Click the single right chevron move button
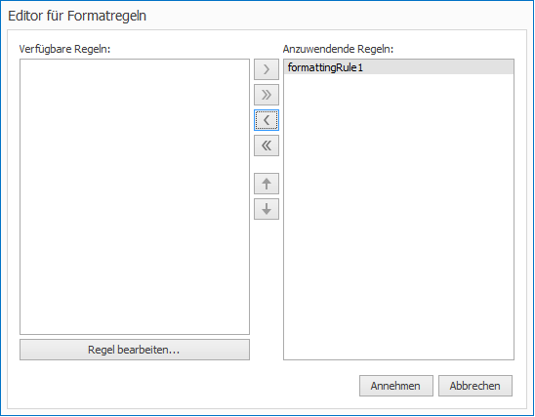Image resolution: width=535 pixels, height=417 pixels. point(267,69)
